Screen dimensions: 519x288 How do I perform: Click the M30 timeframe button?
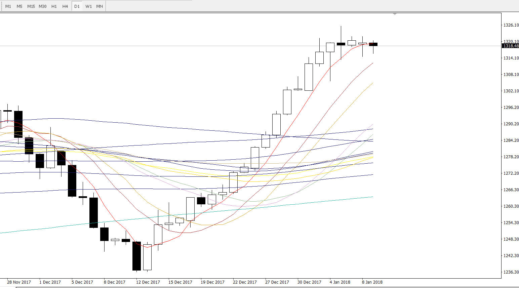(43, 6)
